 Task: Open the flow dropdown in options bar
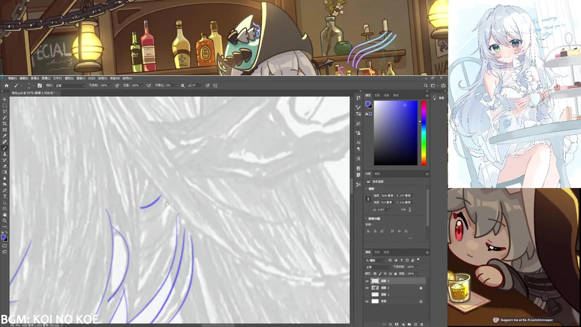(x=142, y=85)
